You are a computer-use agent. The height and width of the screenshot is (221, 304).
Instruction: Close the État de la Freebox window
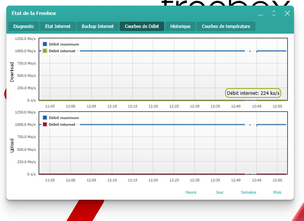(x=287, y=13)
